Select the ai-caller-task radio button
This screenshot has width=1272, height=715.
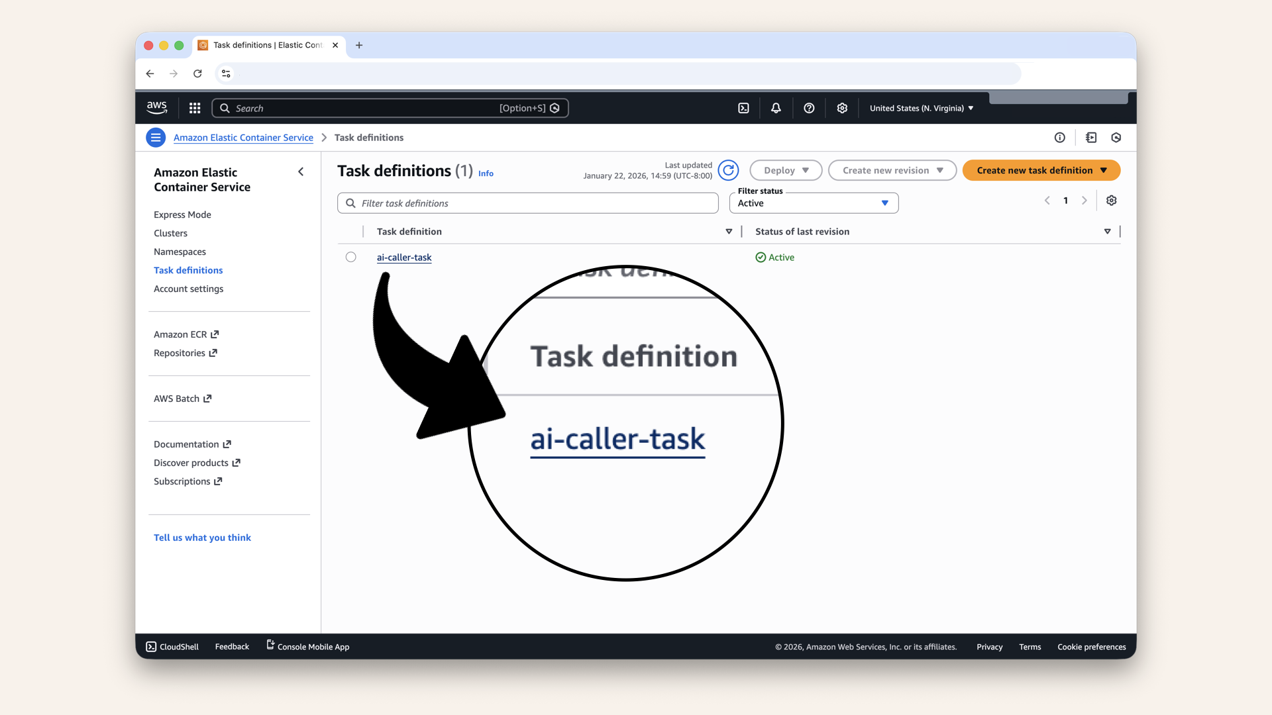[350, 257]
